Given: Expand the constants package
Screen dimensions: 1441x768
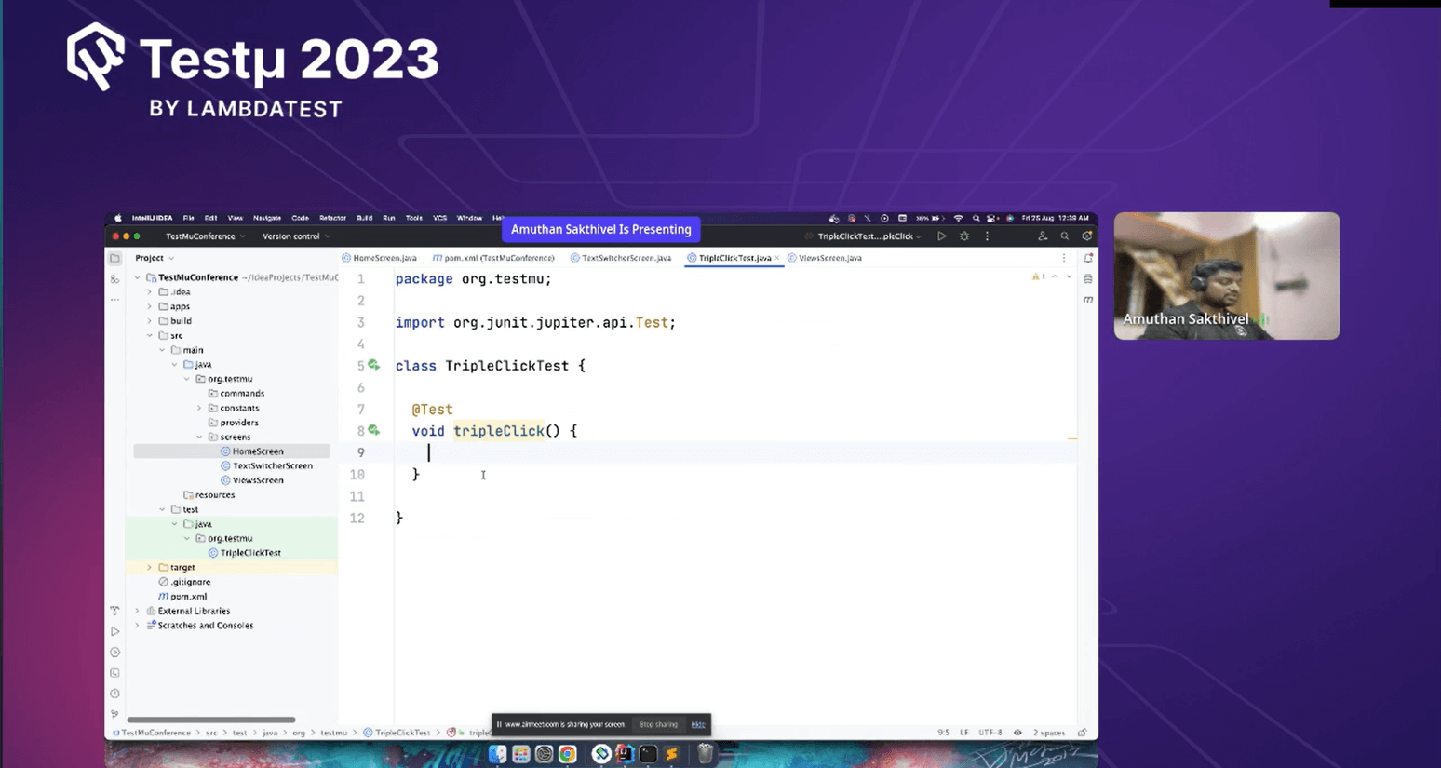Looking at the screenshot, I should 199,408.
